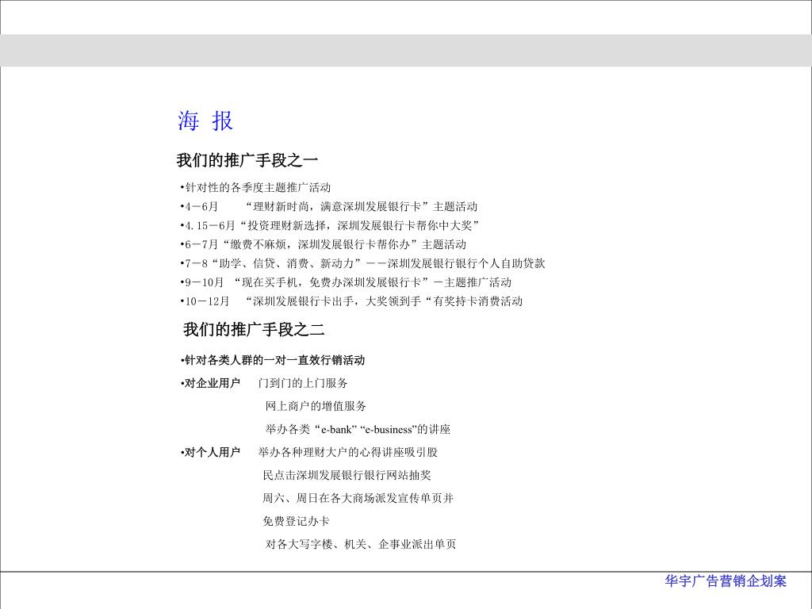Click the e-bank e-business 讲座 line

pyautogui.click(x=358, y=429)
